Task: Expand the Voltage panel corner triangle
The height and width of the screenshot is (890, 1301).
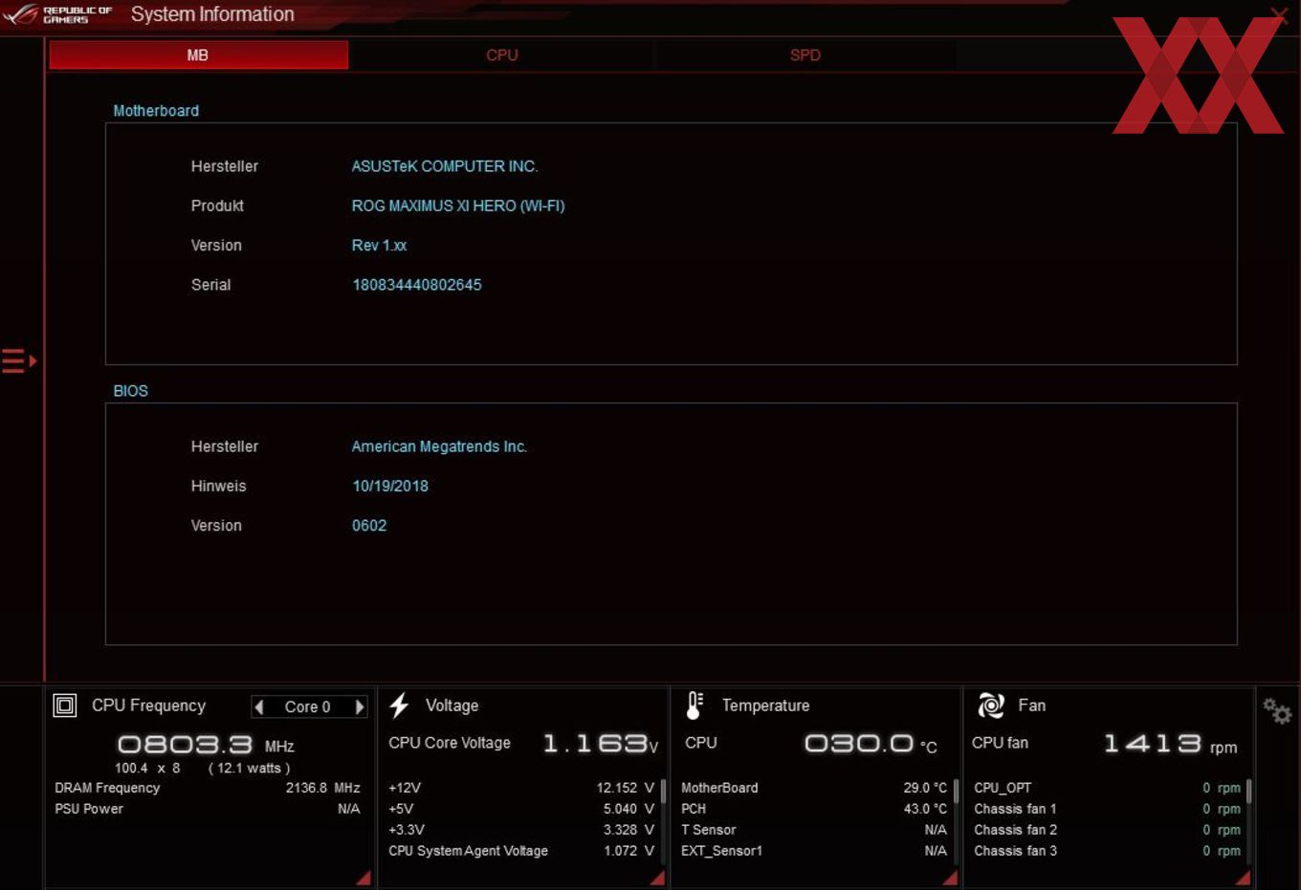Action: pyautogui.click(x=657, y=878)
